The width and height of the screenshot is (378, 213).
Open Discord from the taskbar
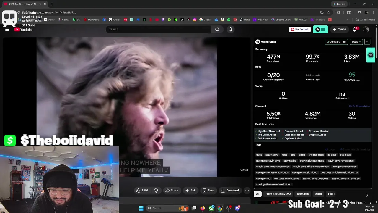click(x=237, y=208)
